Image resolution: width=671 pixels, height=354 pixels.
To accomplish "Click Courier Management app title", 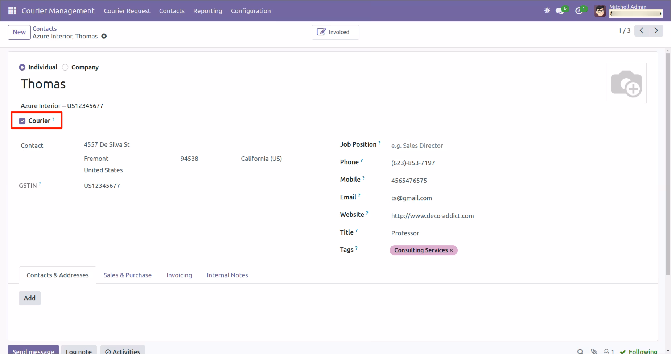I will (58, 11).
